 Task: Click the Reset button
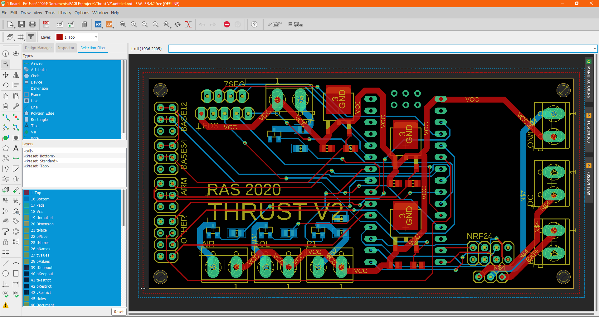(119, 312)
